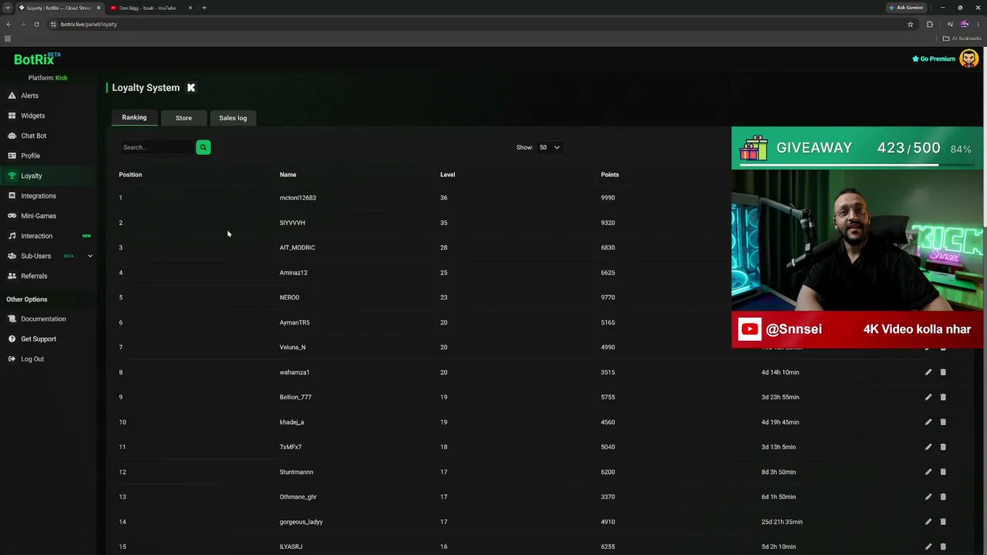Select Loyalty trophy item in sidebar
The height and width of the screenshot is (555, 987).
click(31, 176)
